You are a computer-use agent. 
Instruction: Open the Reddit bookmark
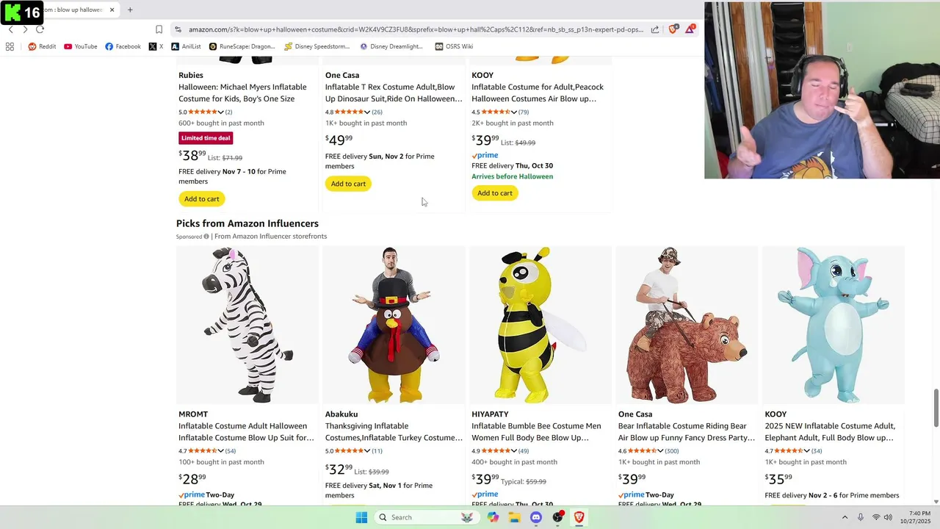click(42, 46)
